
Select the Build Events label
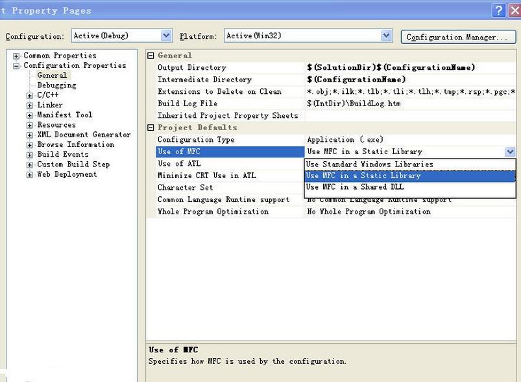63,154
